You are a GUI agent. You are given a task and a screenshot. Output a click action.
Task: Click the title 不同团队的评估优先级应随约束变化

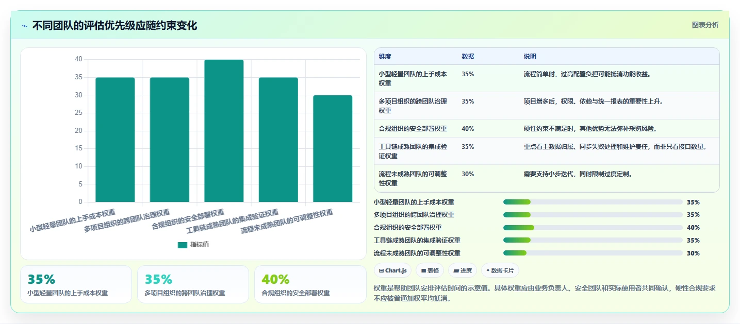click(114, 25)
